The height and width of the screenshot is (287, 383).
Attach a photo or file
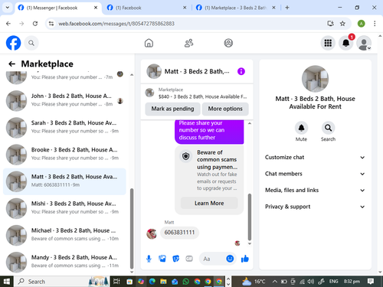(x=162, y=259)
